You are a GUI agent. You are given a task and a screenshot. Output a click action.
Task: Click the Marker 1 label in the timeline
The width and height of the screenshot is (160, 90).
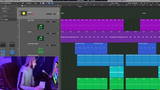pos(80,6)
